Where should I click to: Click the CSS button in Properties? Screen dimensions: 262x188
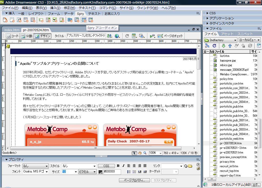click(106, 166)
